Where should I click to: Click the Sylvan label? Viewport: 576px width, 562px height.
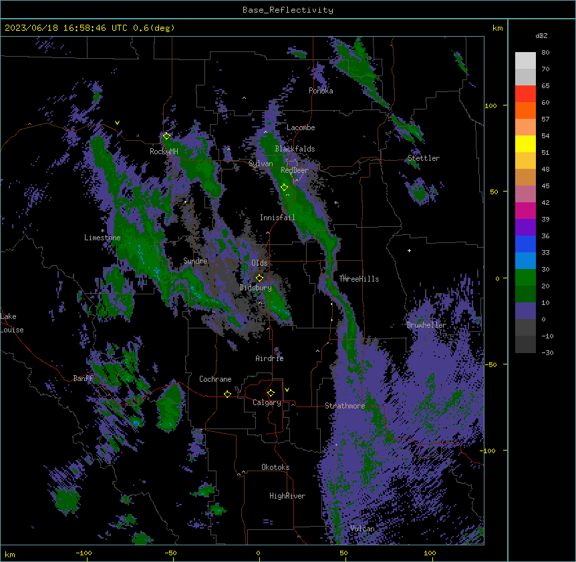pos(261,164)
